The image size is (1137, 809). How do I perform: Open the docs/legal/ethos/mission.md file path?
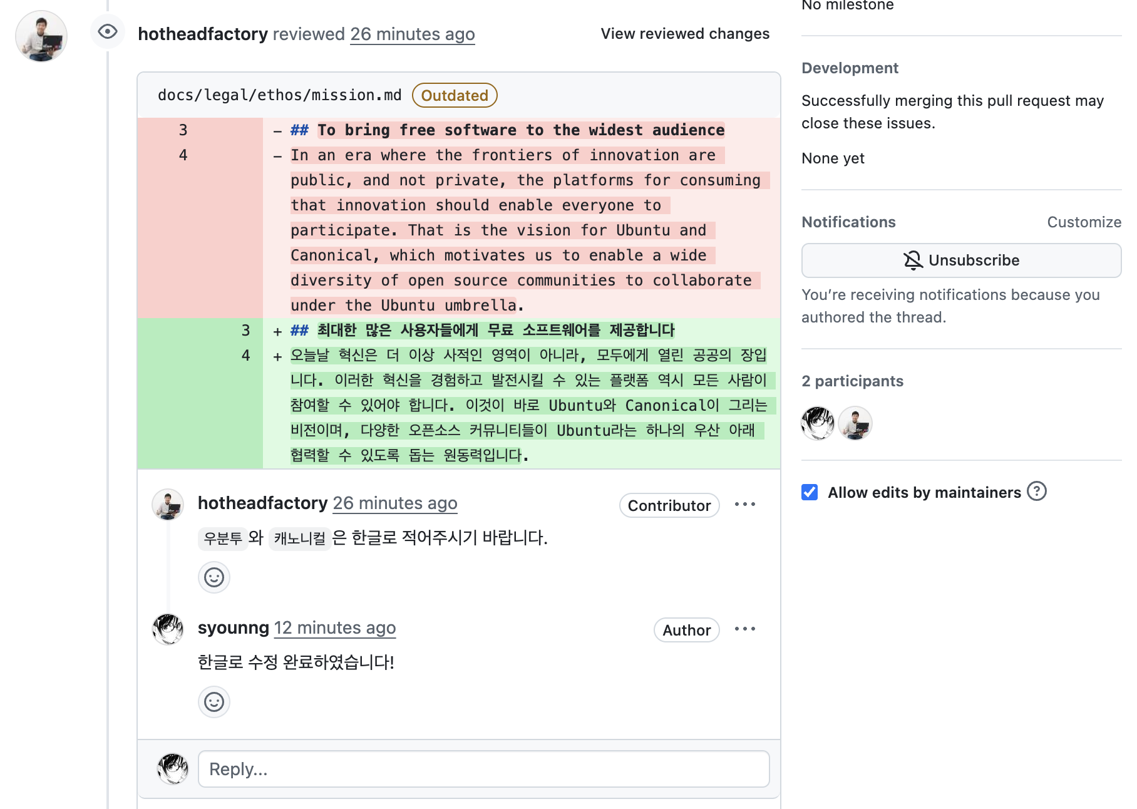[x=279, y=95]
